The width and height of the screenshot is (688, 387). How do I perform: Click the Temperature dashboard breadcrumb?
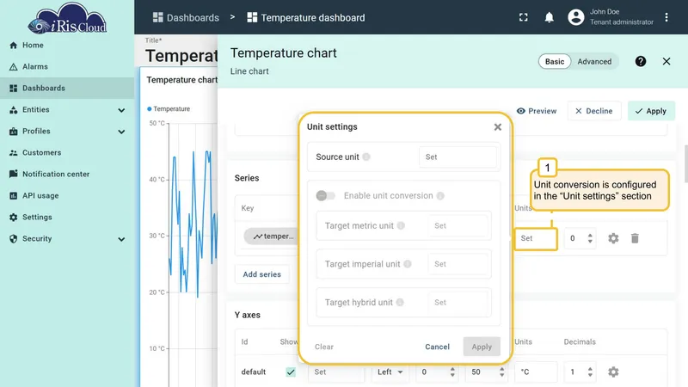click(306, 17)
